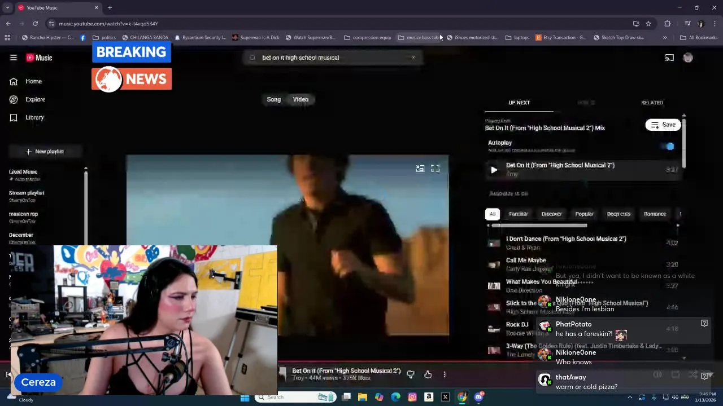Open a new browser tab
The image size is (723, 406).
[110, 8]
